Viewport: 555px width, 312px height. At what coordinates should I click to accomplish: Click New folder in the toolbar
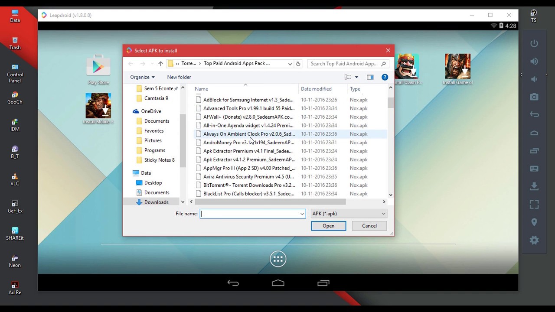coord(179,77)
